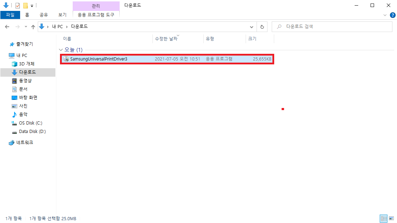This screenshot has width=397, height=223.
Task: Click the 음악 music note icon
Action: pos(14,115)
